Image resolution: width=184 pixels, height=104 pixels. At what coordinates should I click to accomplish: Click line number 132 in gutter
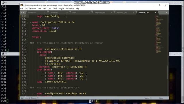pyautogui.click(x=24, y=94)
